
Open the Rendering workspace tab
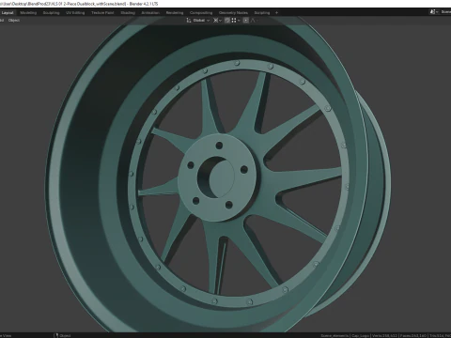point(175,13)
